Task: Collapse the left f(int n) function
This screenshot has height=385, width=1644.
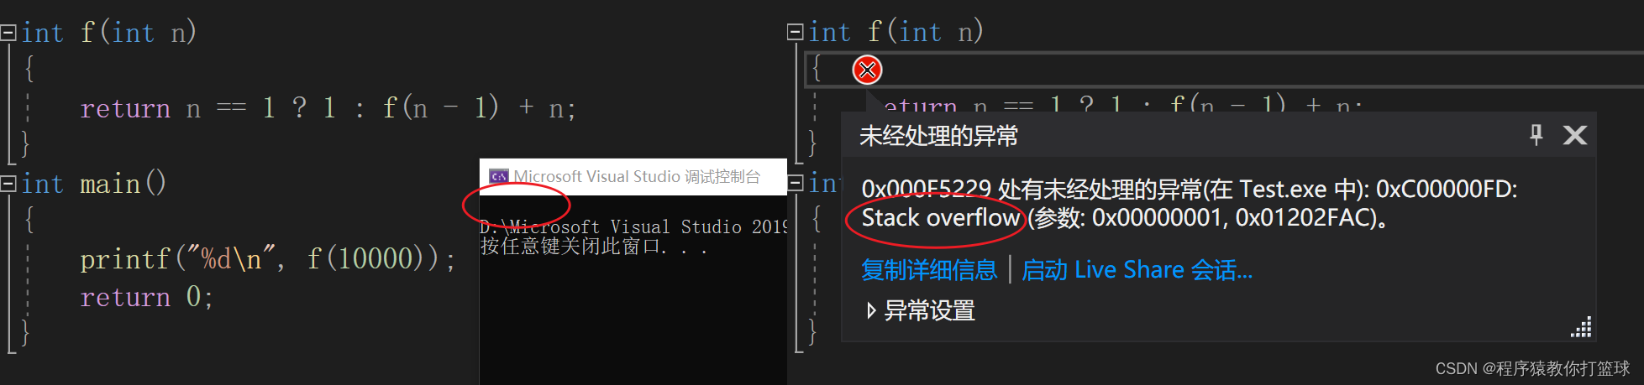Action: pyautogui.click(x=8, y=33)
